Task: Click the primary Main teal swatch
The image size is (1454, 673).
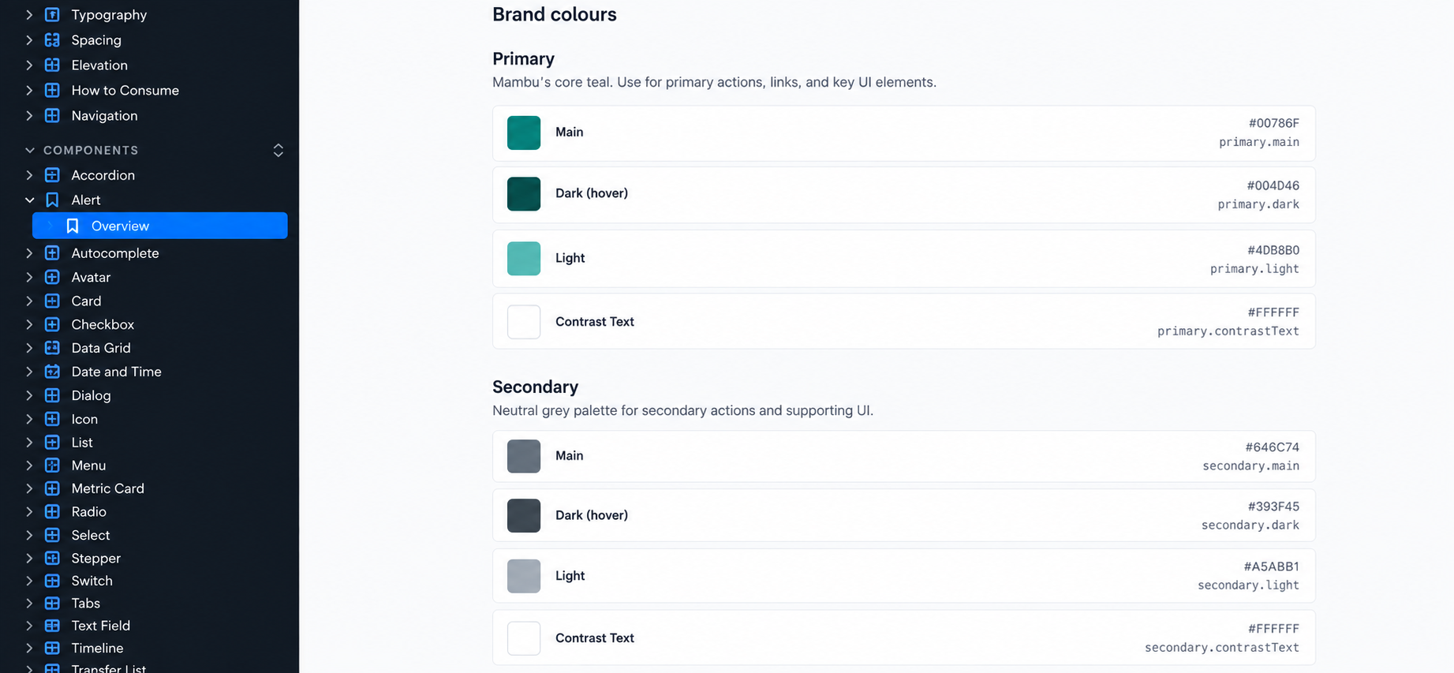Action: pos(524,133)
